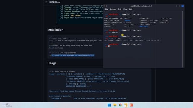Open the Windows Start button
The image size is (193, 108).
[109, 105]
